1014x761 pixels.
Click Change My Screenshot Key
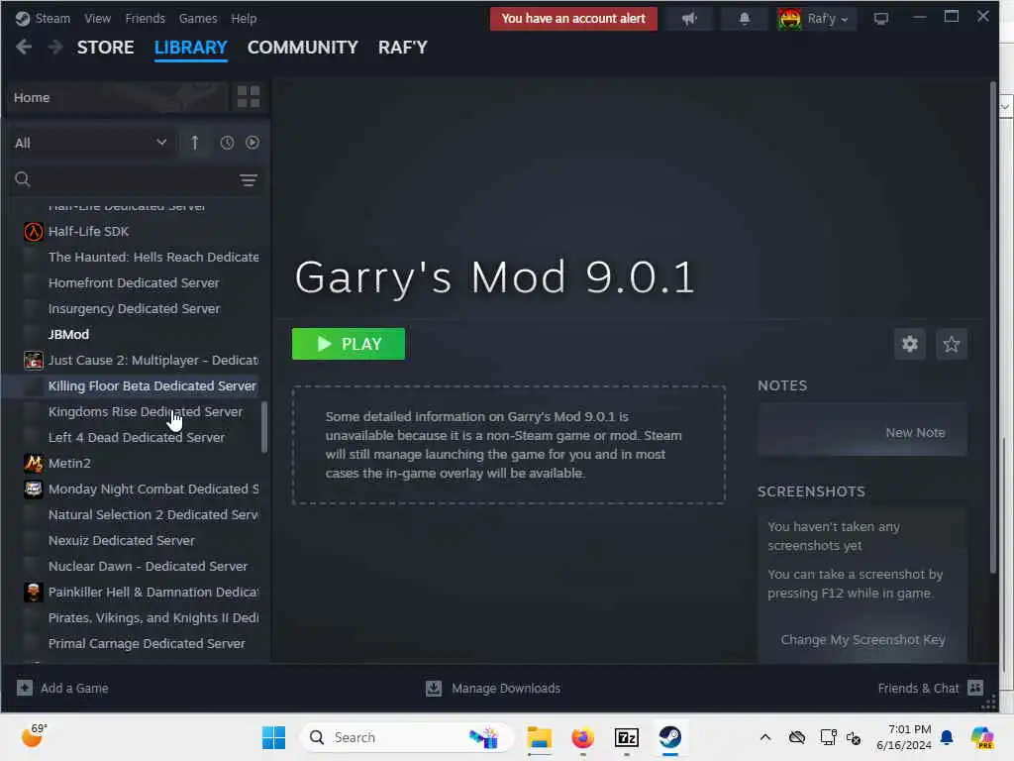pos(862,639)
